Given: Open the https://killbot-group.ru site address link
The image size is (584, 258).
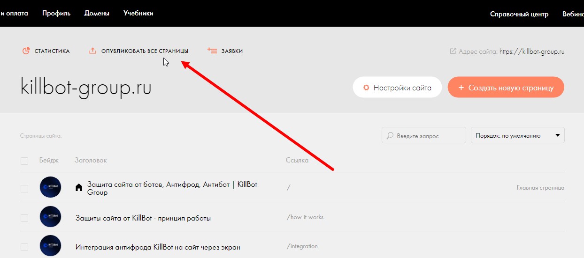Looking at the screenshot, I should (x=532, y=52).
